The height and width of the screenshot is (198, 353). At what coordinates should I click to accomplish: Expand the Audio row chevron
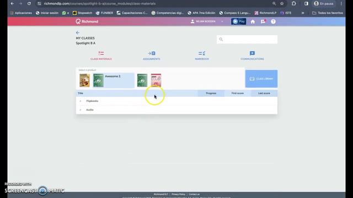coord(81,110)
